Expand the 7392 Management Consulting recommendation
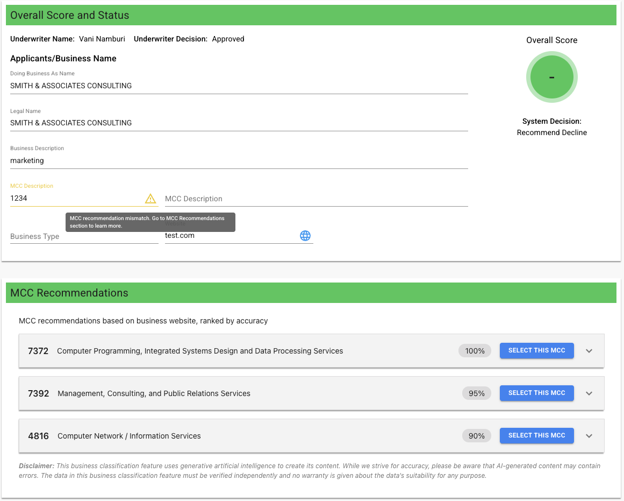Screen dimensions: 624x501 [x=589, y=393]
